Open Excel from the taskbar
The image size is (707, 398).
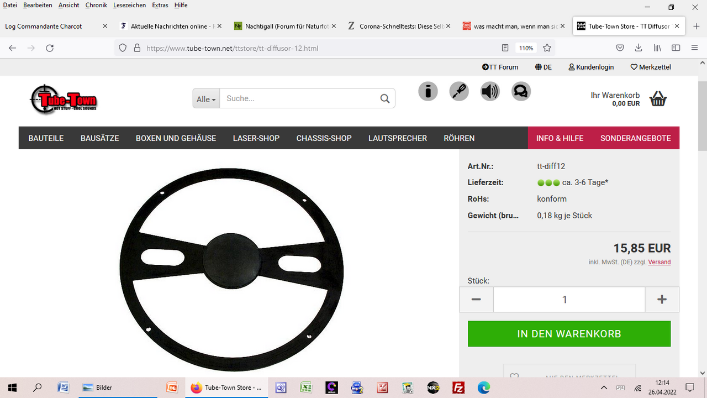(x=305, y=387)
